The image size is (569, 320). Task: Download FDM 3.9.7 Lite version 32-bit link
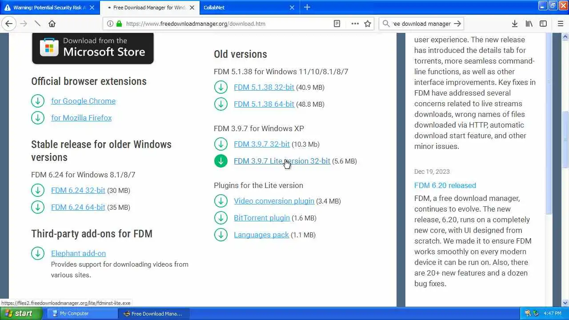pos(282,161)
